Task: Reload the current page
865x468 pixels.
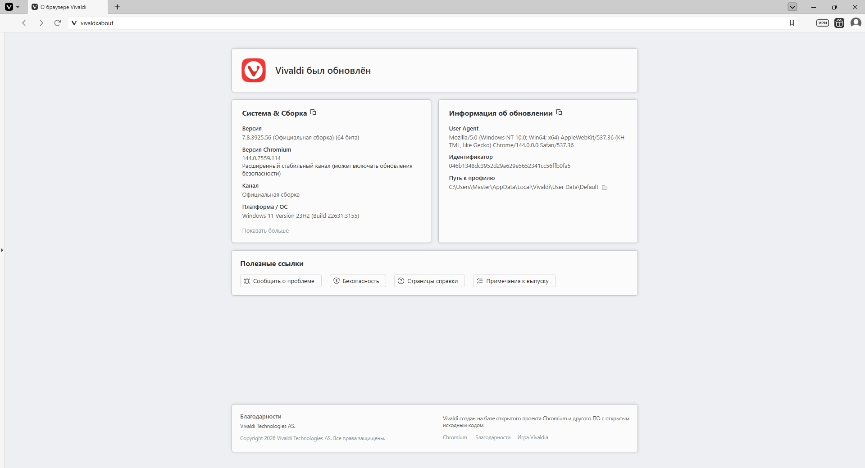Action: [57, 23]
